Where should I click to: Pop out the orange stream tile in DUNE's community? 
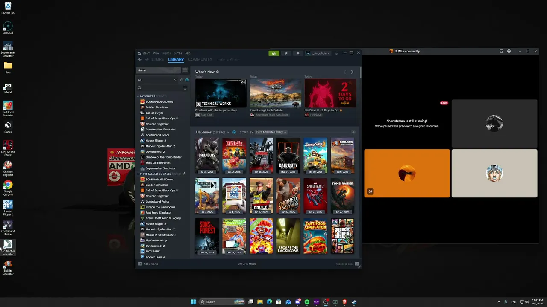(x=371, y=191)
